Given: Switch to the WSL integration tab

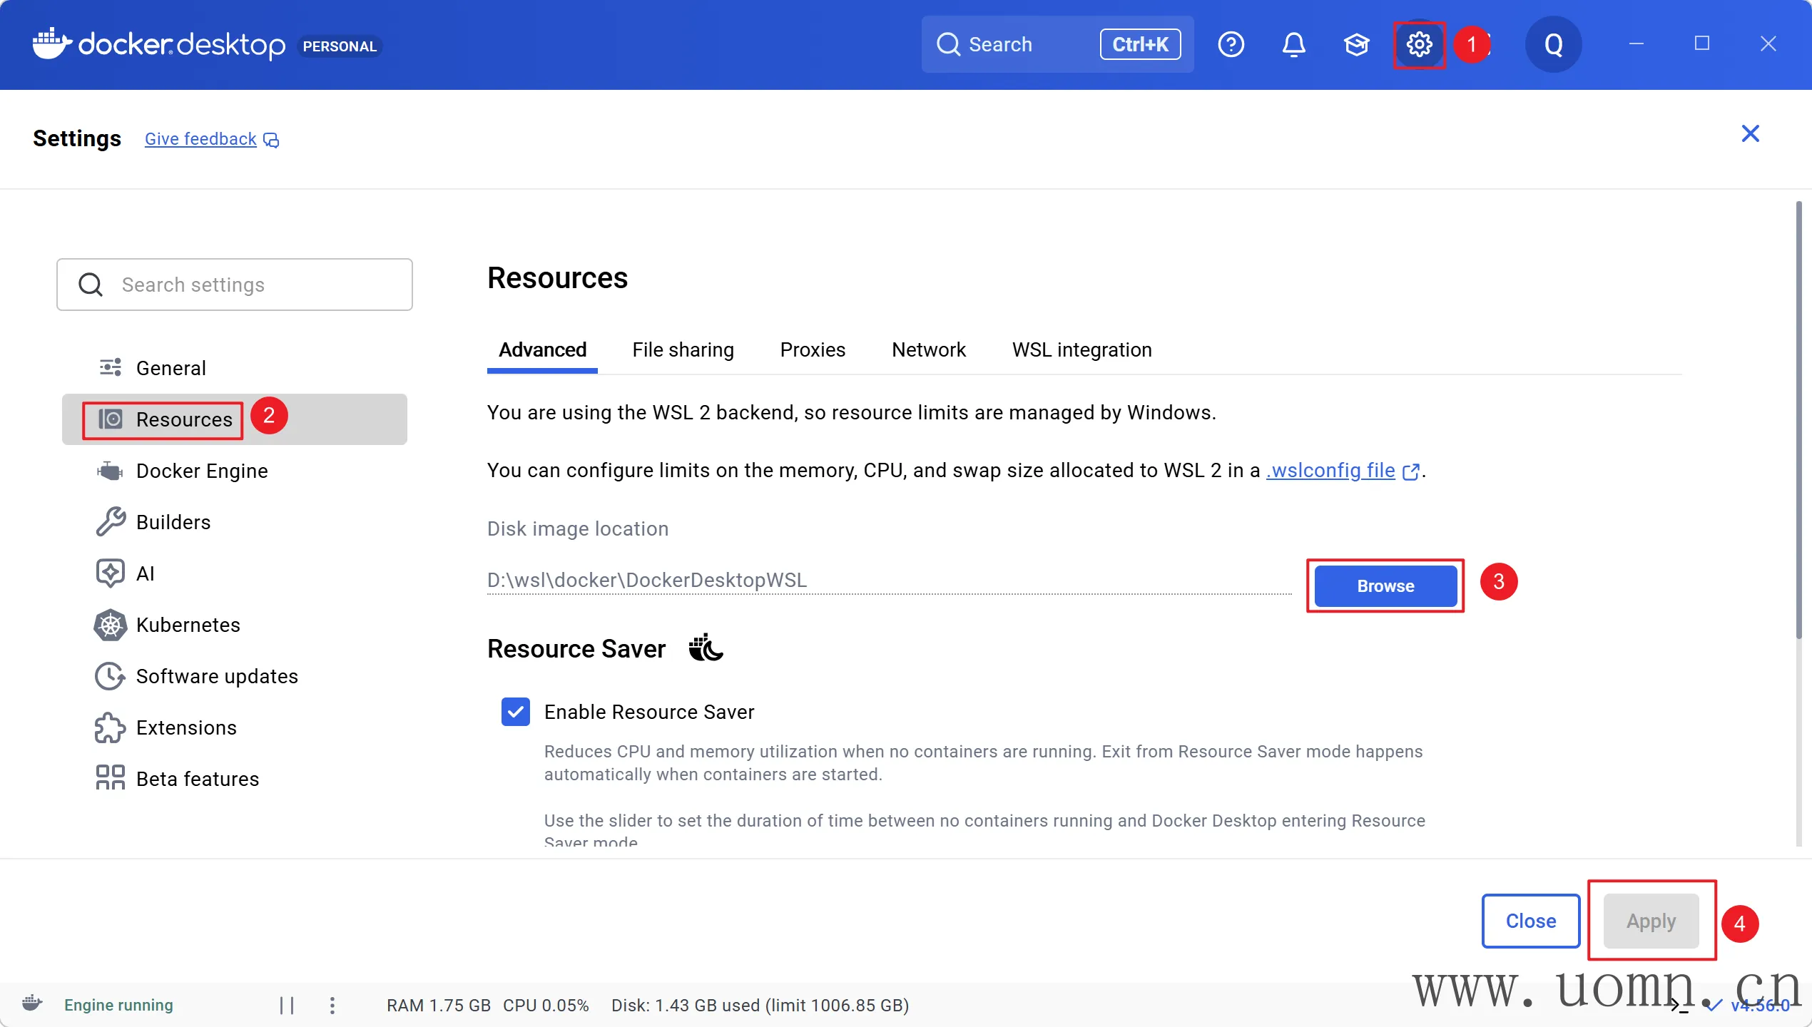Looking at the screenshot, I should tap(1081, 349).
